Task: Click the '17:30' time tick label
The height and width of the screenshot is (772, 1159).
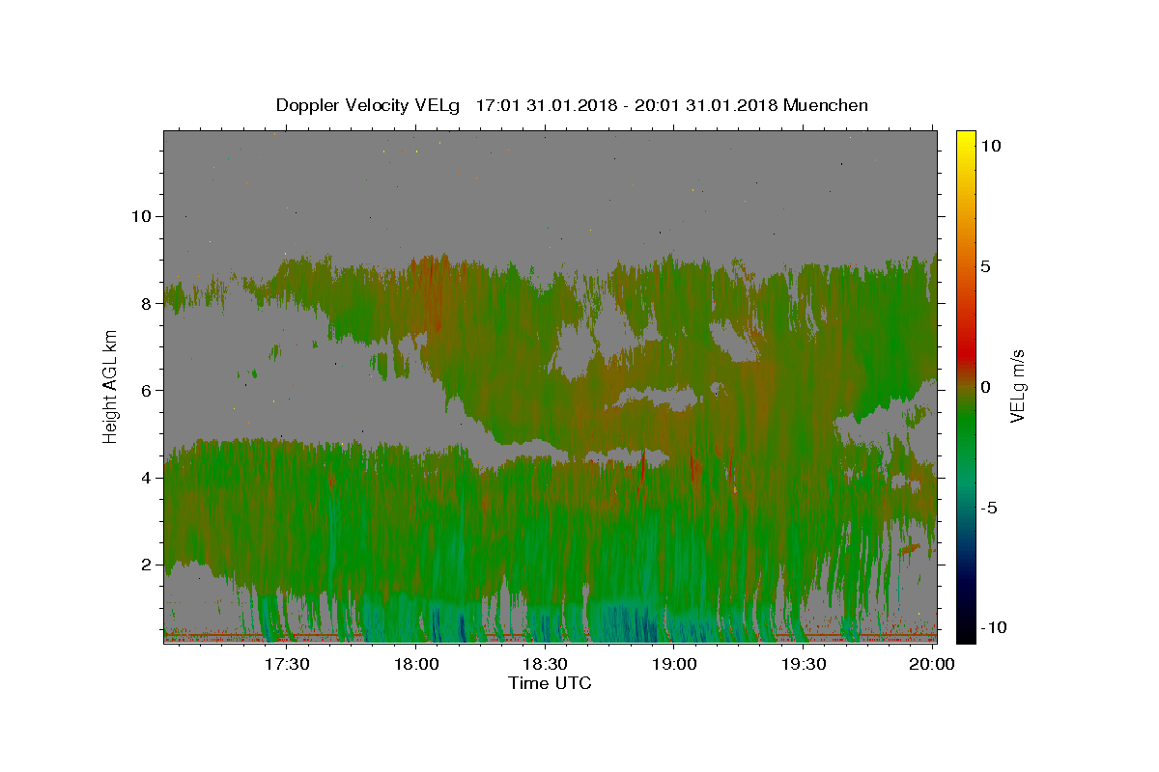Action: coord(287,664)
